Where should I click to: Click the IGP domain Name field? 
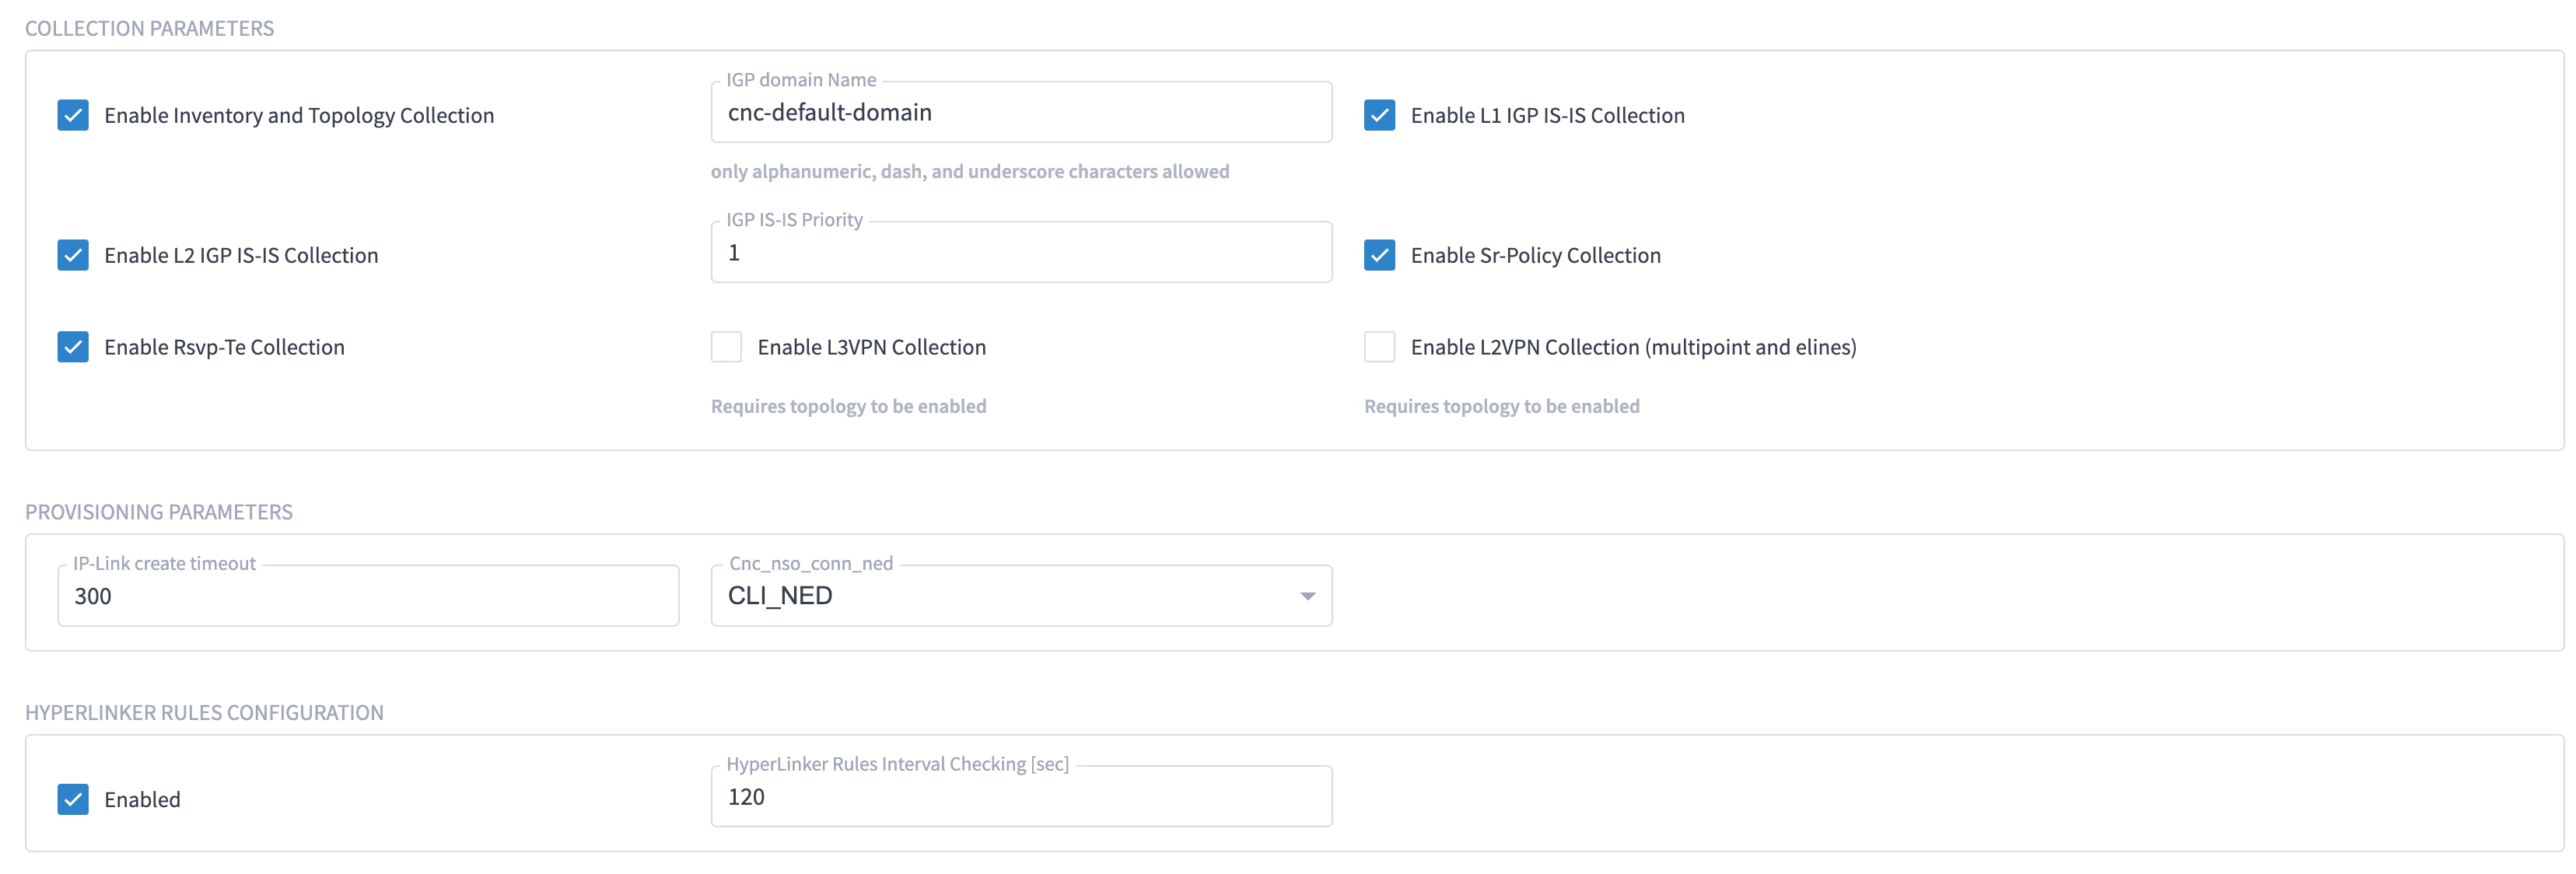pyautogui.click(x=1021, y=112)
